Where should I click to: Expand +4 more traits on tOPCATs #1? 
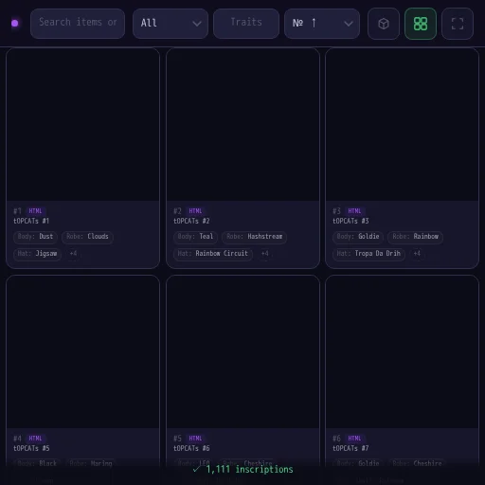[73, 254]
